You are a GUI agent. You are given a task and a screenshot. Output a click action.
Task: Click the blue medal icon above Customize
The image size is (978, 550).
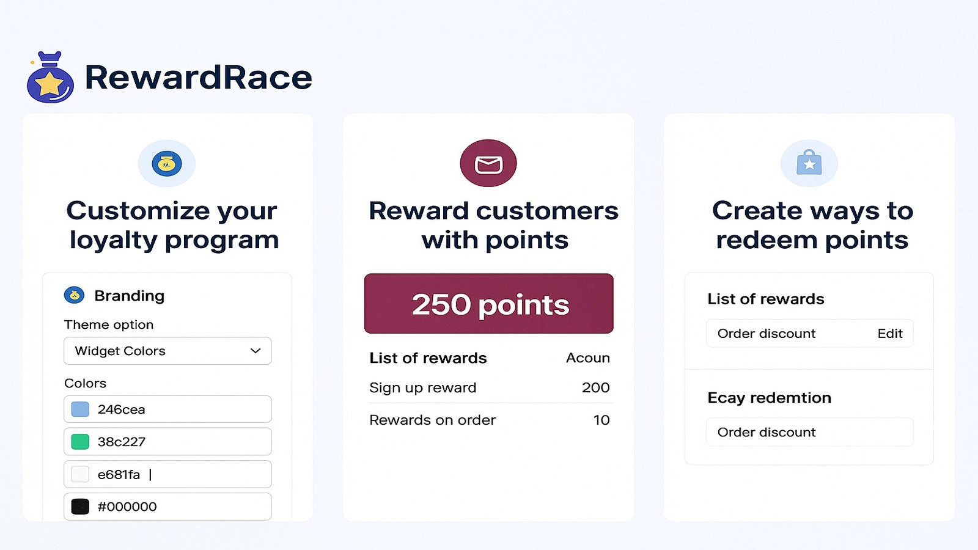pos(167,164)
